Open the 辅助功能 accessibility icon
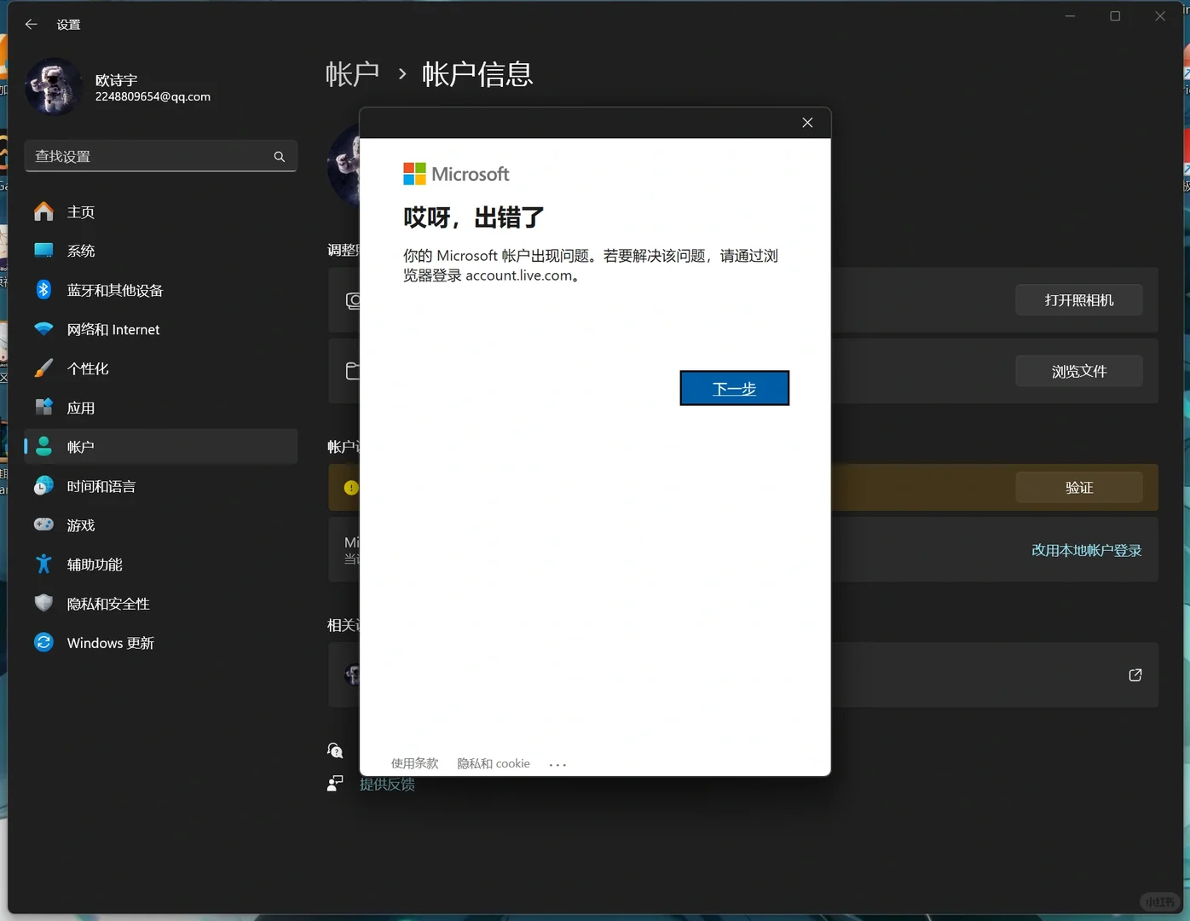Screen dimensions: 1190x921 [x=43, y=564]
